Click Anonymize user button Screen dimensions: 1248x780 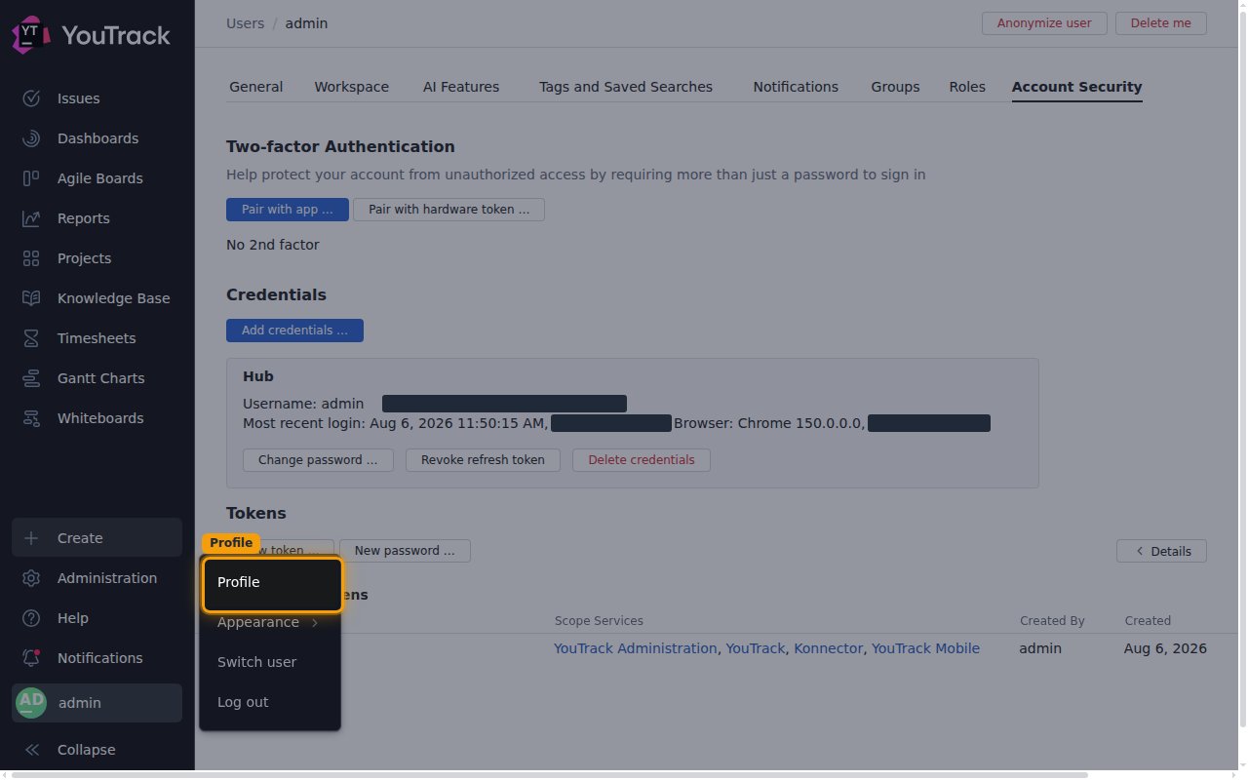[1044, 23]
